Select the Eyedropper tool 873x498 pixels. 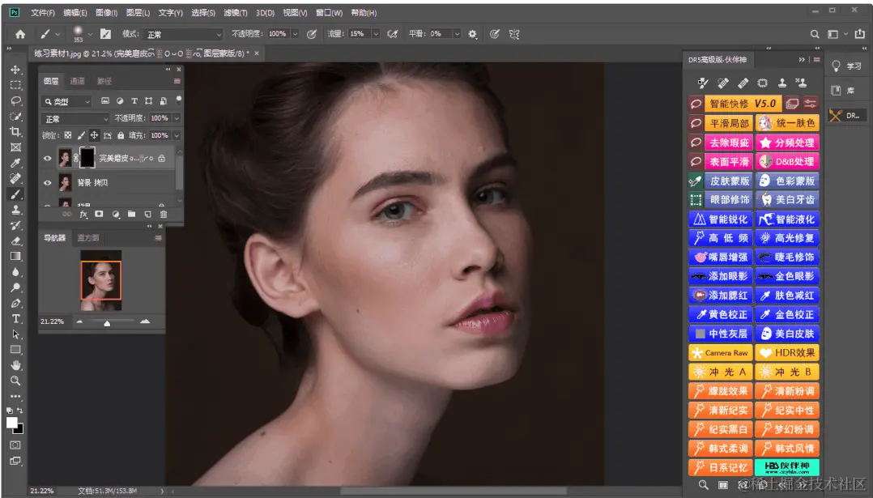[x=15, y=164]
